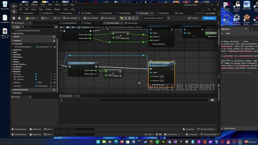This screenshot has height=145, width=258.
Task: Toggle InventoryComponent visibility eye
Action: [55, 47]
